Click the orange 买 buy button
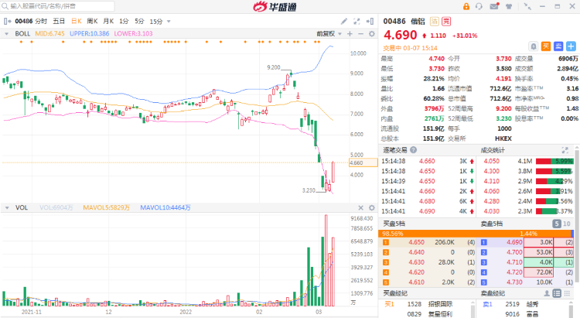580x318 pixels. tap(546, 46)
